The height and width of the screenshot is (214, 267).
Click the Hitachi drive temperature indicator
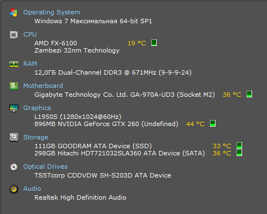click(239, 153)
